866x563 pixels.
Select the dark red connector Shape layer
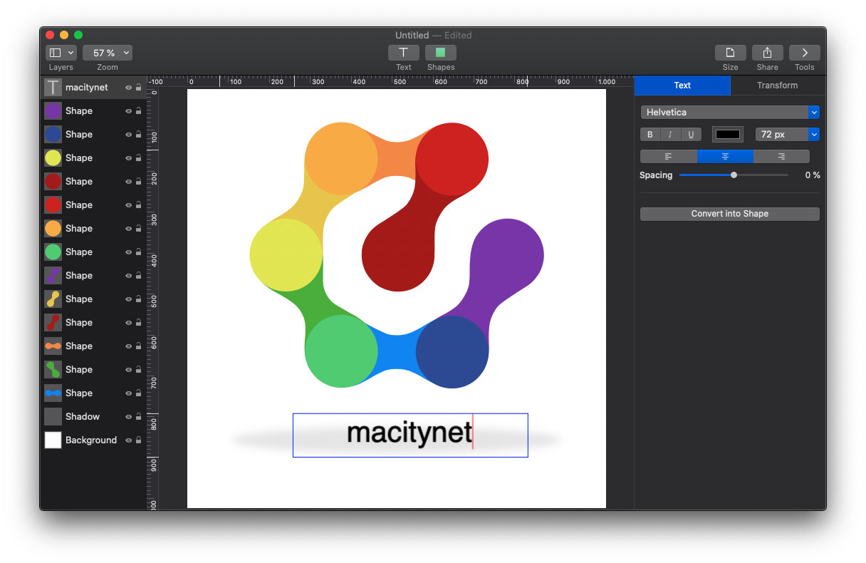(x=93, y=323)
